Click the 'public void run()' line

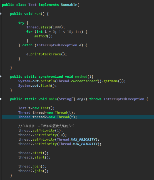(29, 14)
